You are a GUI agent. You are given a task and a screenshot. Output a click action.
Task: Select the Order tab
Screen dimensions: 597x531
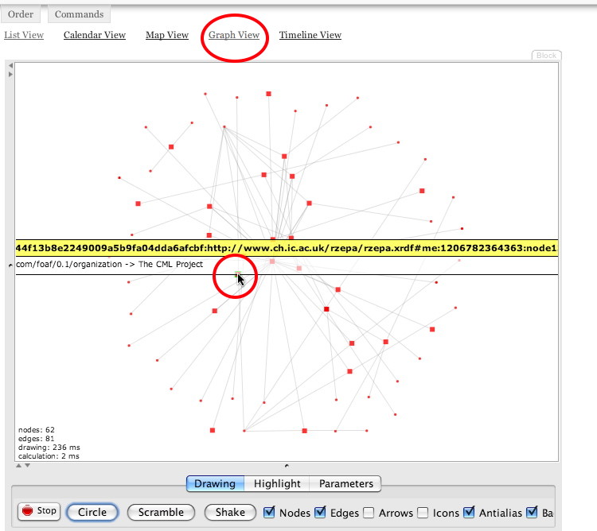[x=21, y=14]
